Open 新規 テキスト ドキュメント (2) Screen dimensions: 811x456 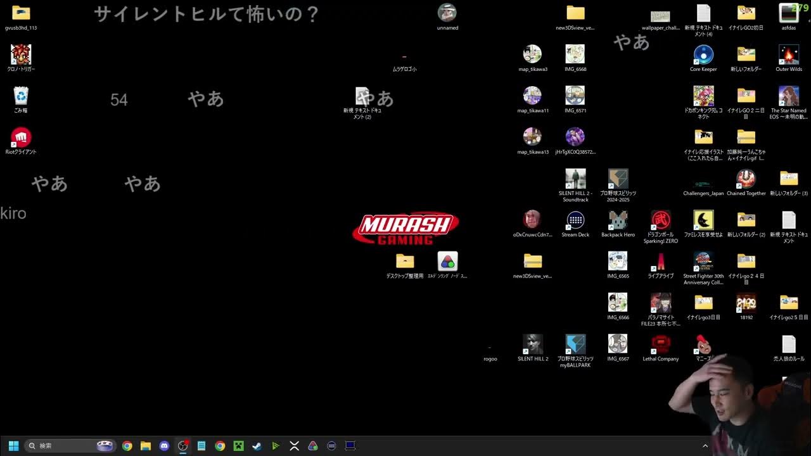pyautogui.click(x=362, y=96)
